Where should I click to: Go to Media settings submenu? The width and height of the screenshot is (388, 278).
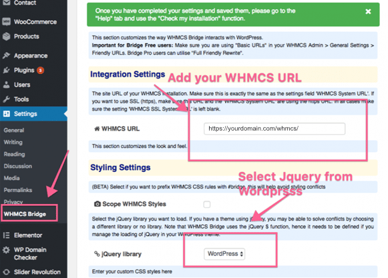pos(11,178)
